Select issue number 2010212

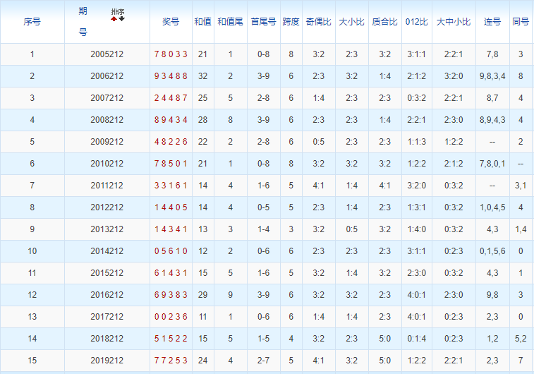pos(107,164)
